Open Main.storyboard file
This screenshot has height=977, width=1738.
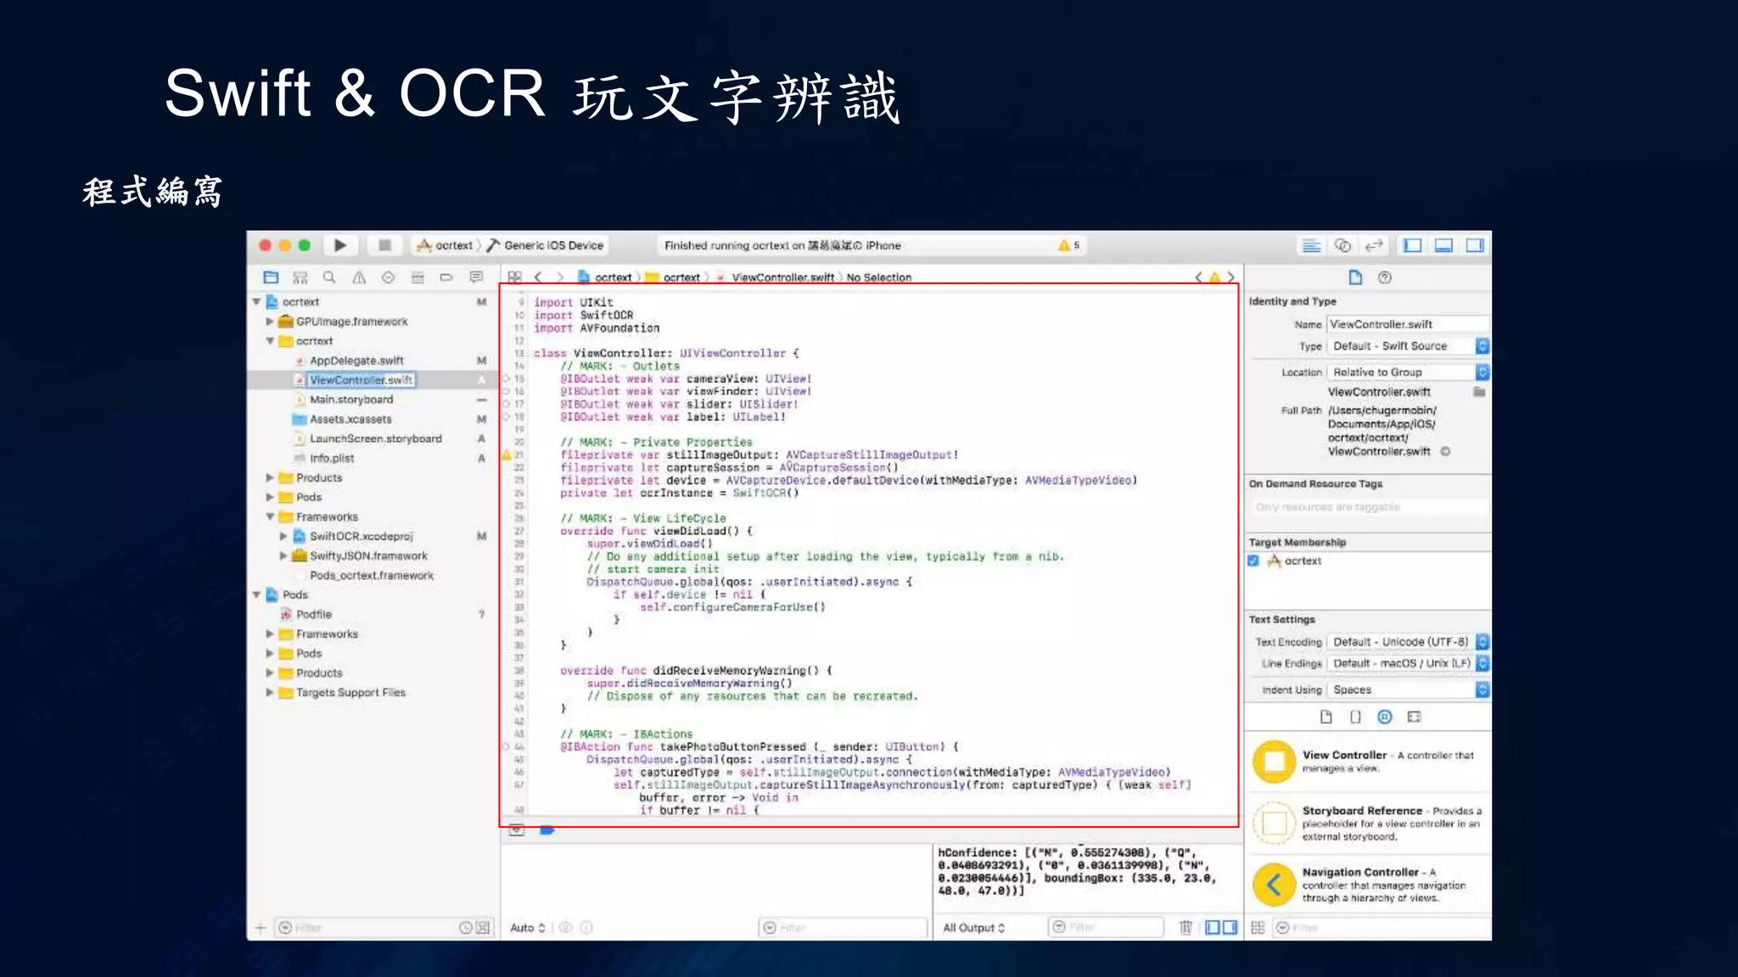[x=351, y=399]
